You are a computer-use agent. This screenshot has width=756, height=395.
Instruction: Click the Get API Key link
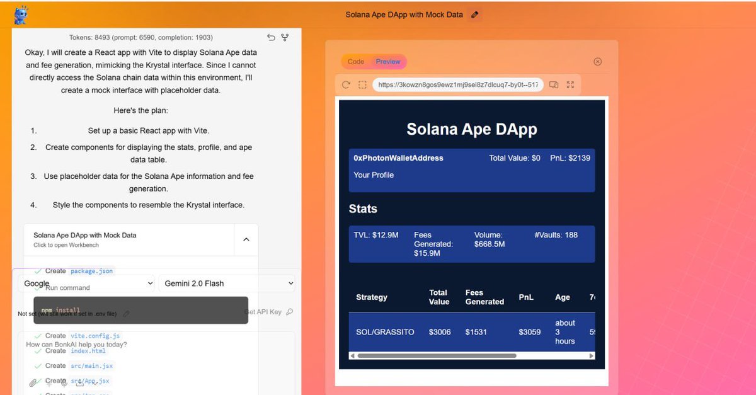tap(263, 312)
